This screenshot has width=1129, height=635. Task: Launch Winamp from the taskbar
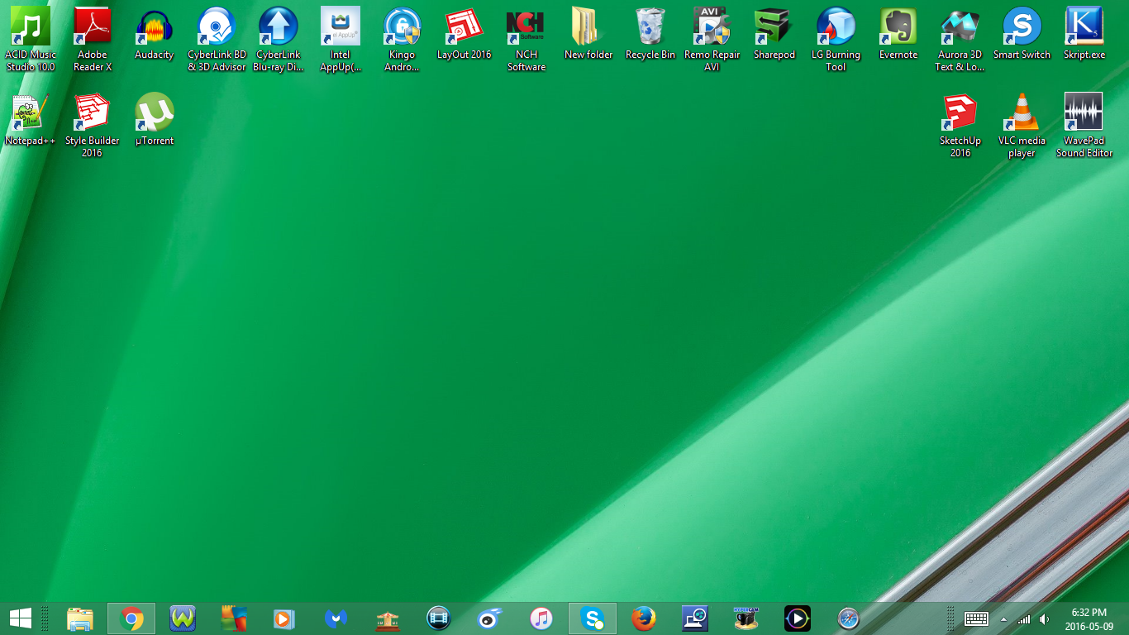(x=183, y=618)
